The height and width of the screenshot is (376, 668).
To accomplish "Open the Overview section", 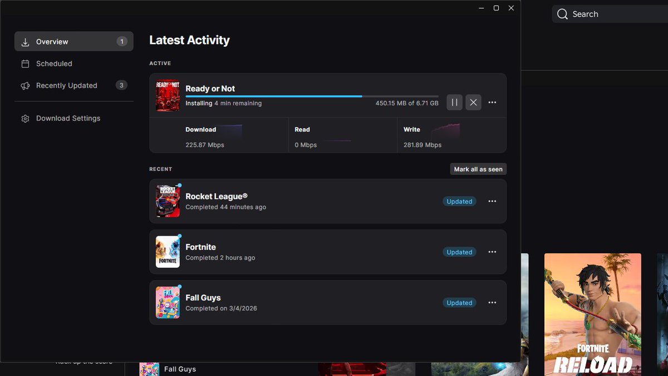I will [74, 41].
